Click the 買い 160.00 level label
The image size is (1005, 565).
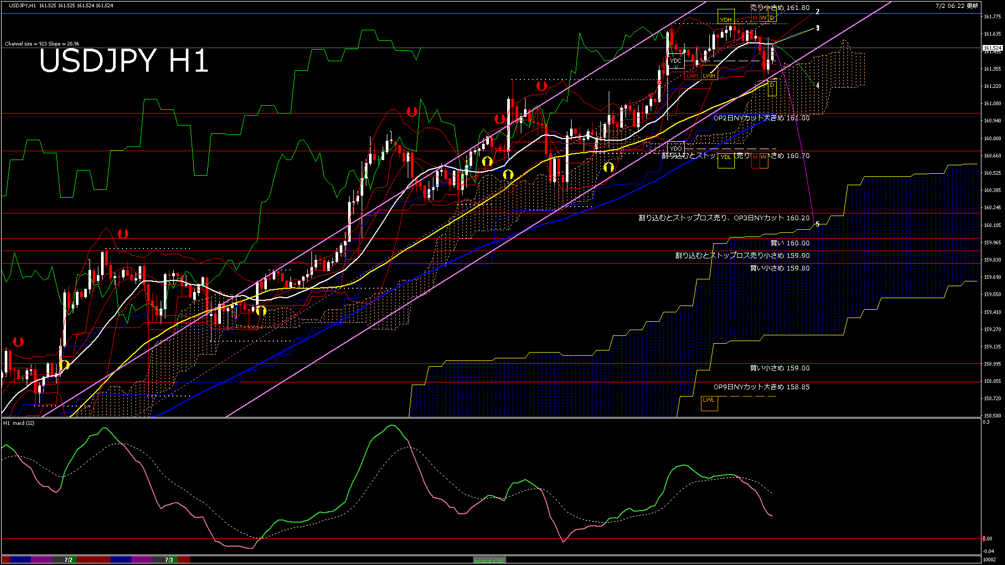coord(789,243)
